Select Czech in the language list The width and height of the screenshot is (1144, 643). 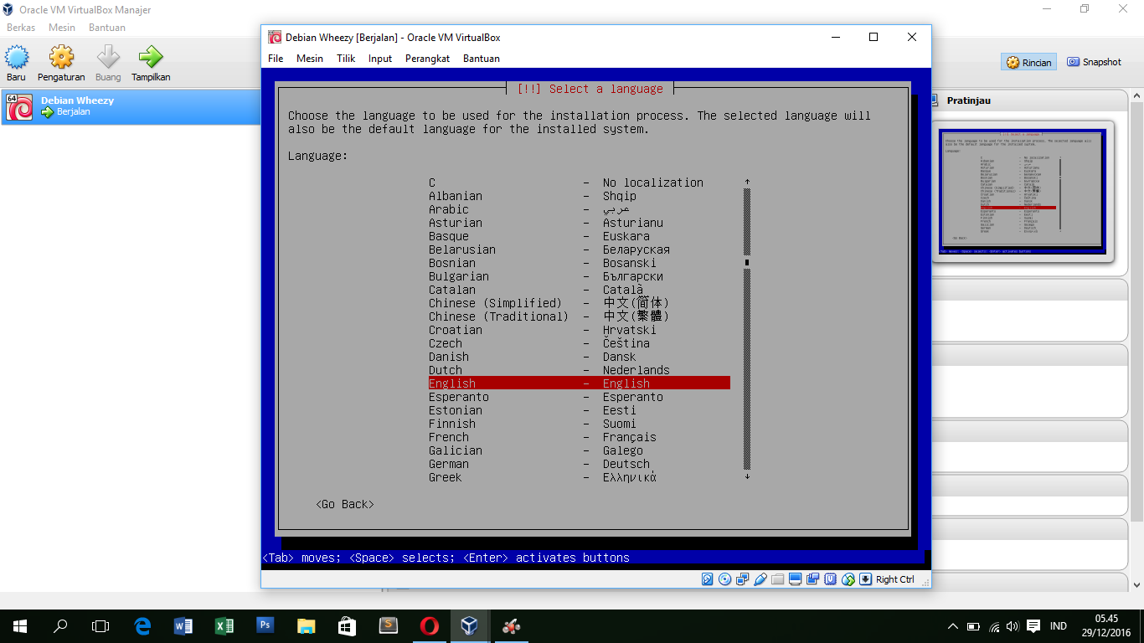580,343
